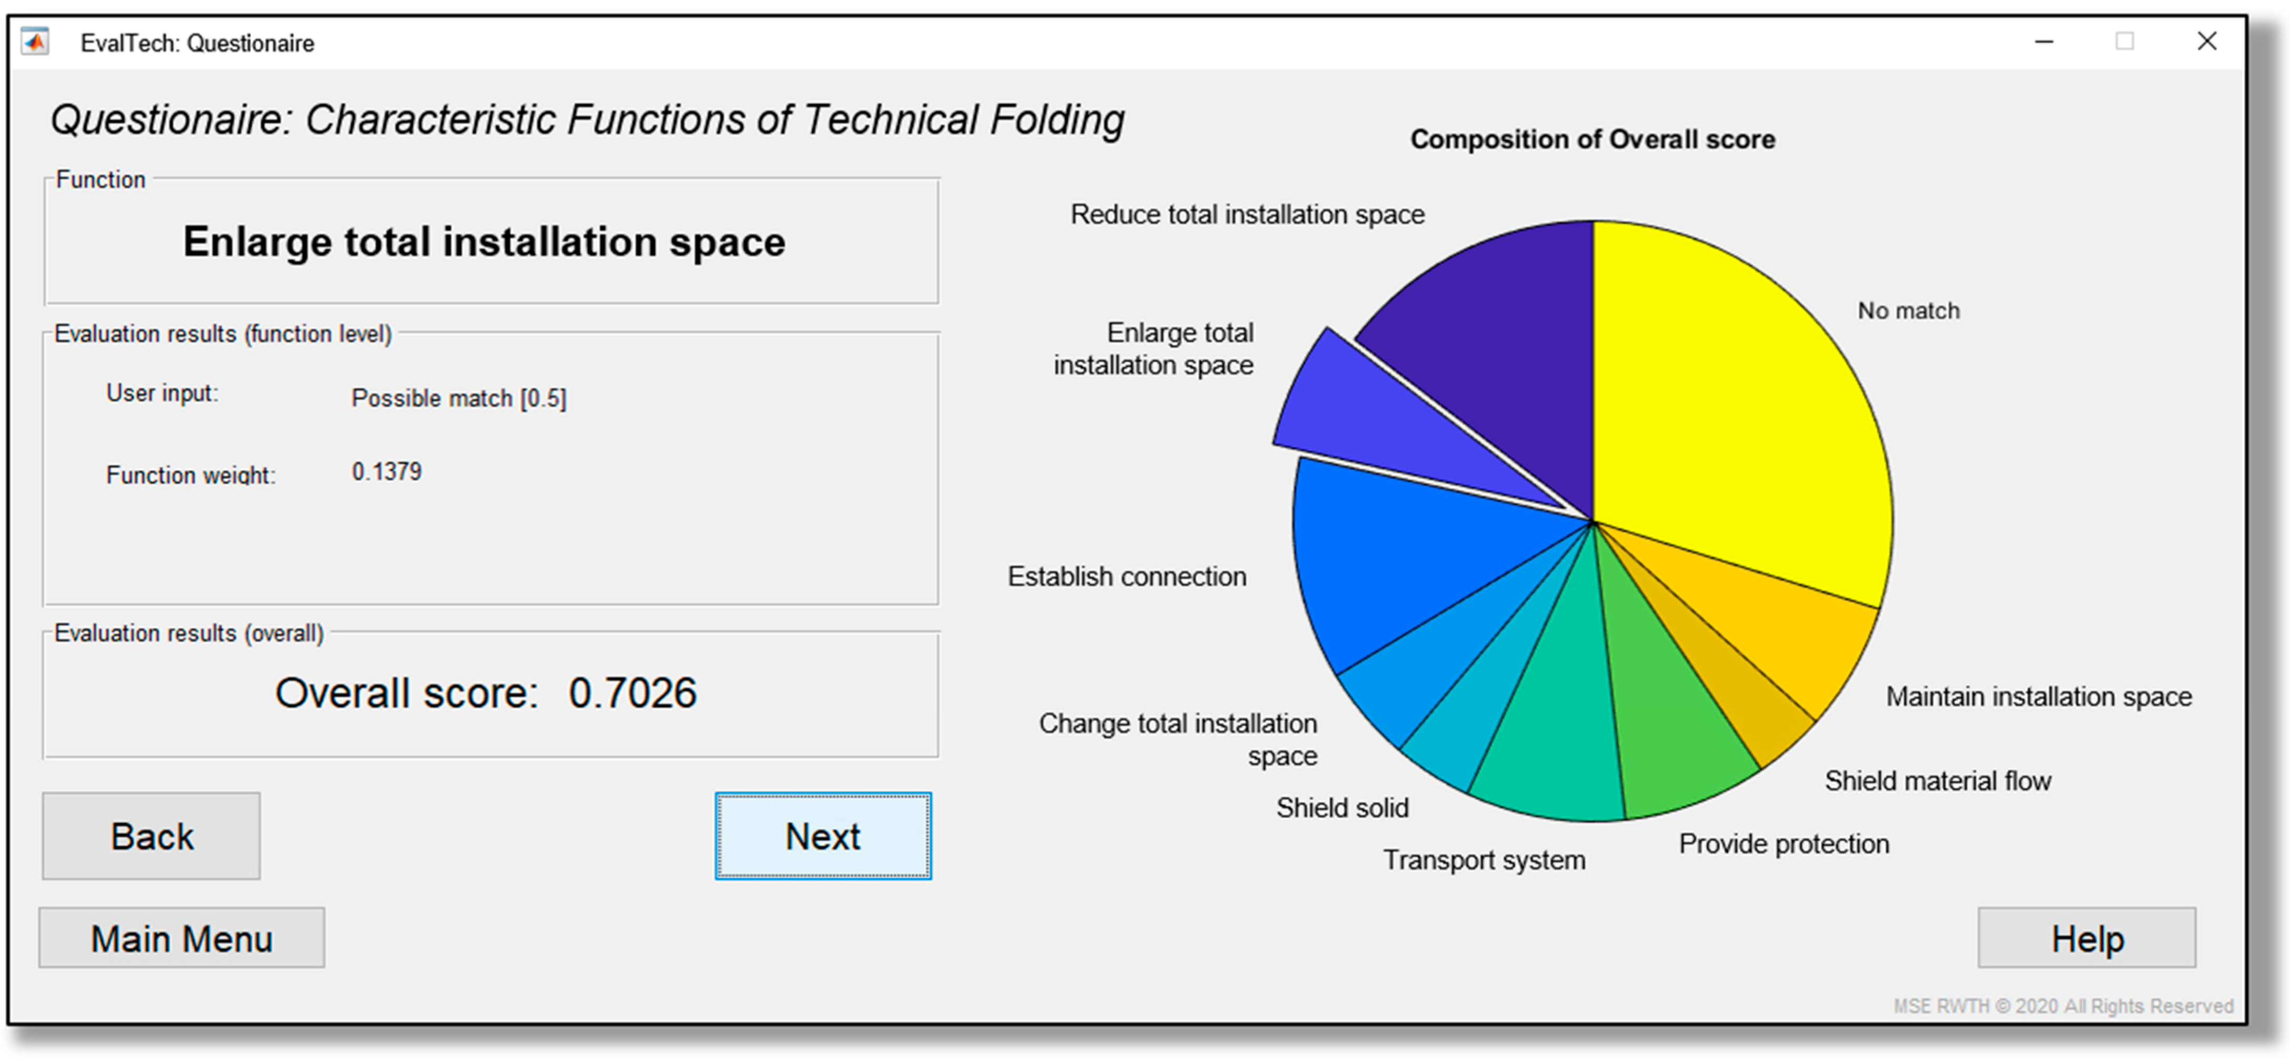The image size is (2290, 1059).
Task: Go Back to previous question
Action: (x=151, y=837)
